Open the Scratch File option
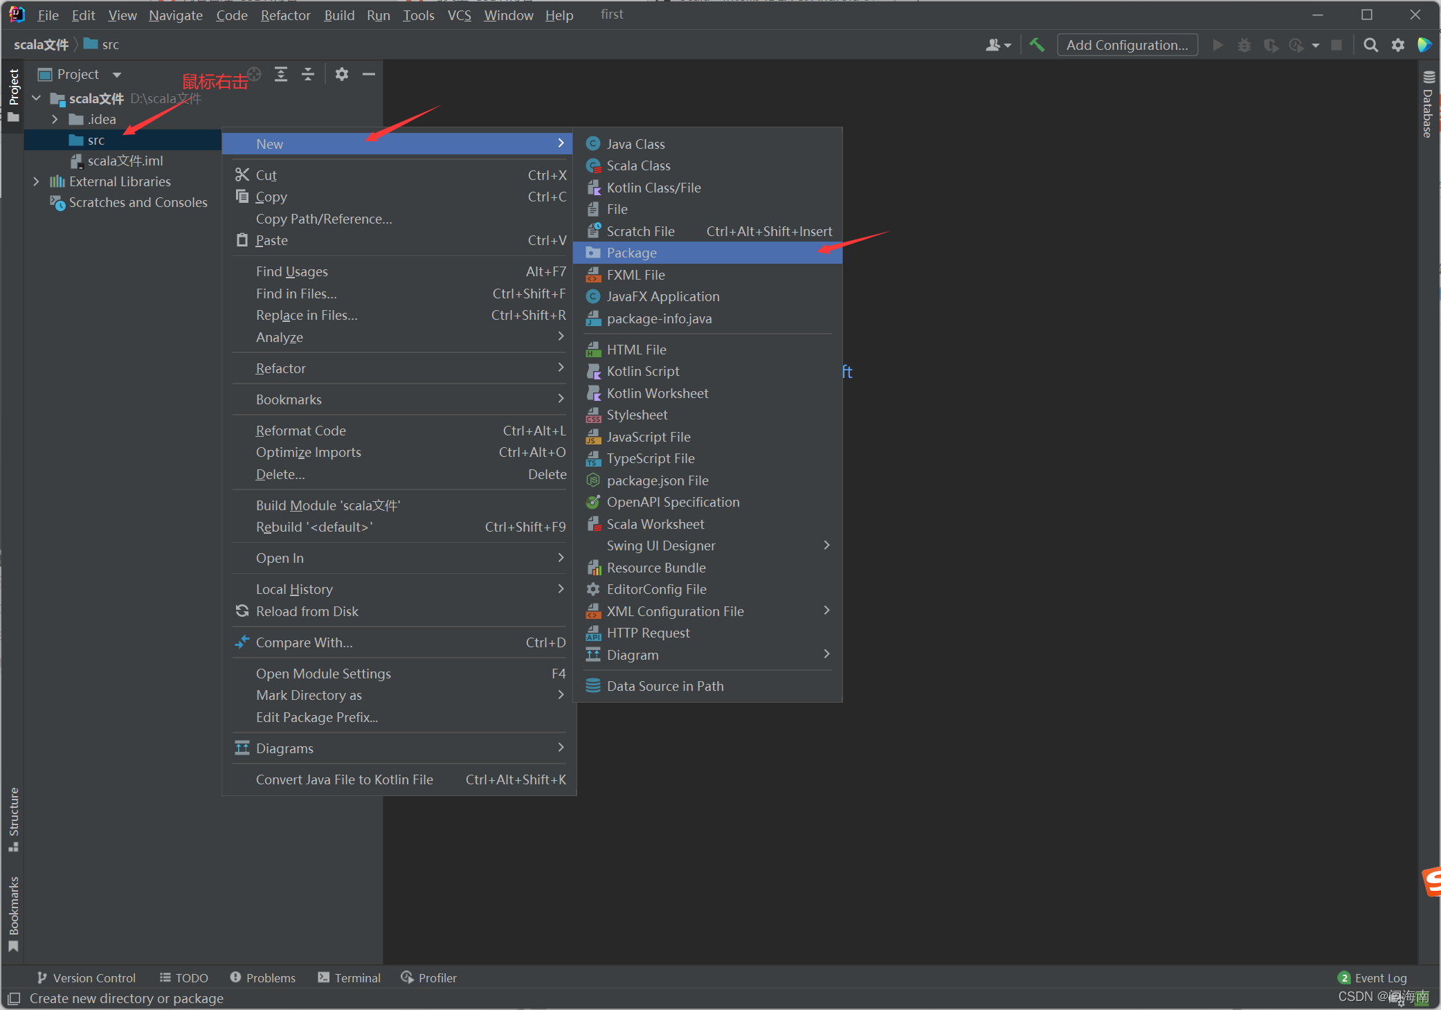1441x1010 pixels. pos(641,231)
